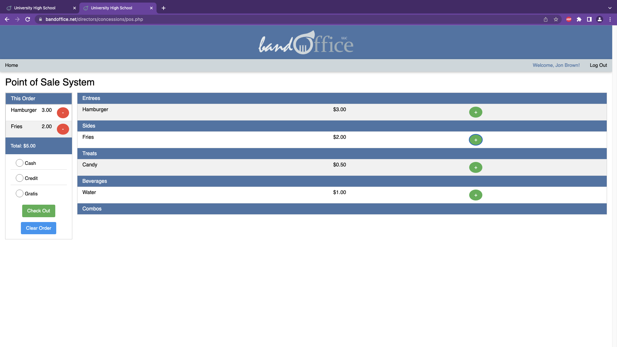Reload the page
This screenshot has width=617, height=347.
pos(28,19)
